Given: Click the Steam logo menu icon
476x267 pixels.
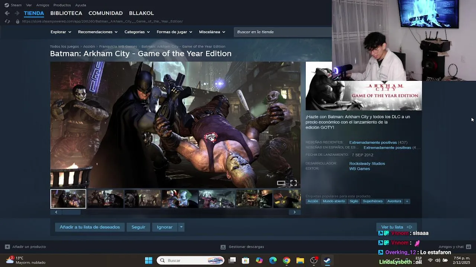Looking at the screenshot, I should pyautogui.click(x=7, y=5).
